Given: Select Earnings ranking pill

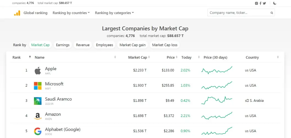Looking at the screenshot, I should [x=63, y=45].
